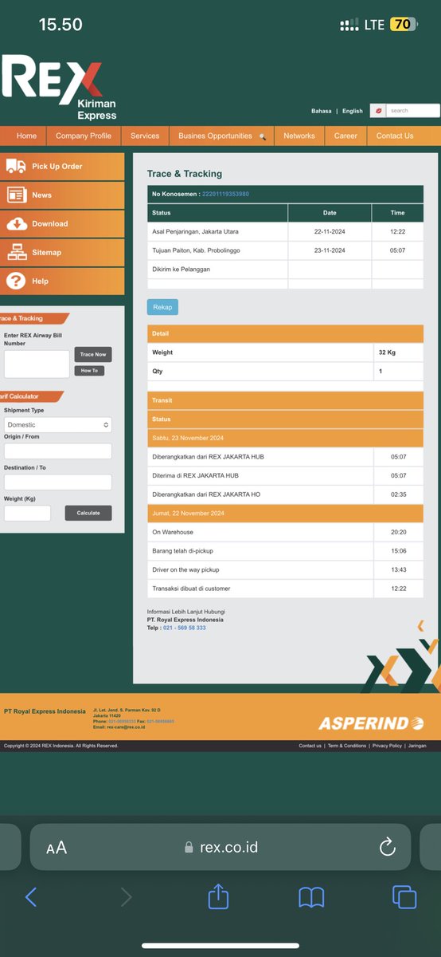This screenshot has width=441, height=957.
Task: Click 'Tujuan Paiton, Kab. Probolinggo' row
Action: coord(285,250)
